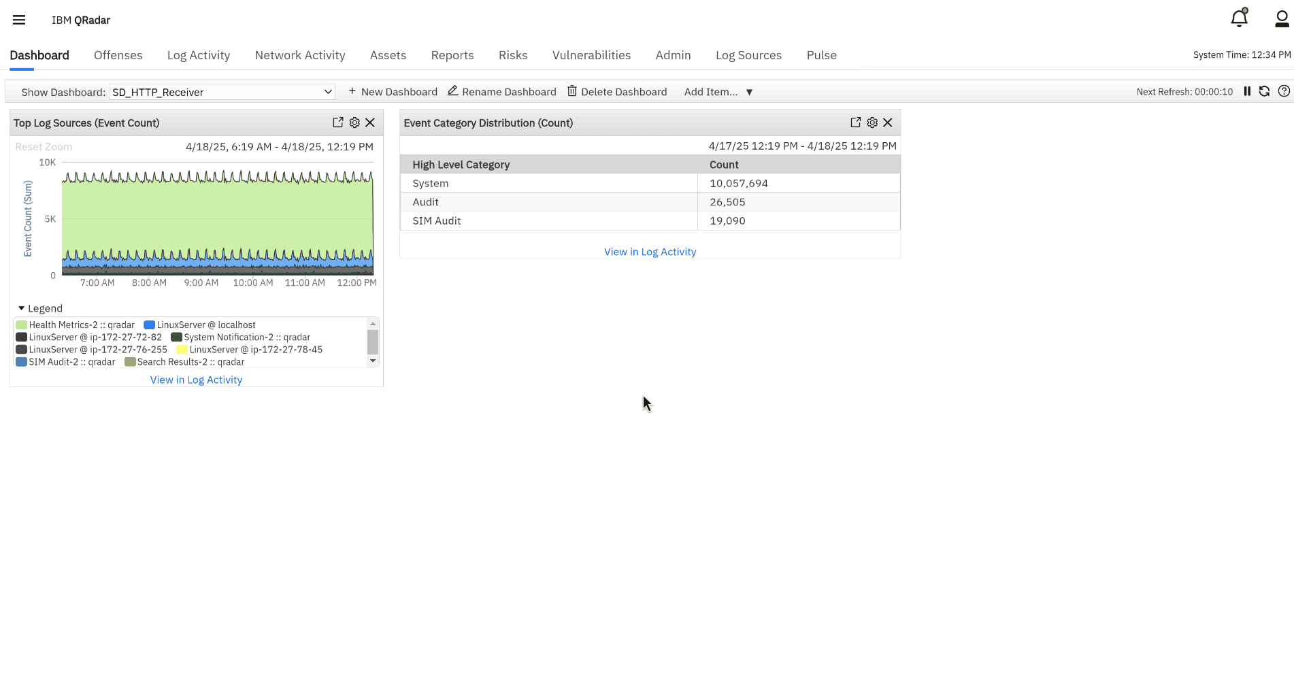
Task: Open View in Log Activity under Event Category
Action: tap(650, 252)
